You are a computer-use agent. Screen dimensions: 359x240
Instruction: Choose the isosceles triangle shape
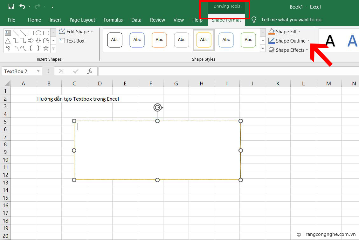click(x=8, y=41)
